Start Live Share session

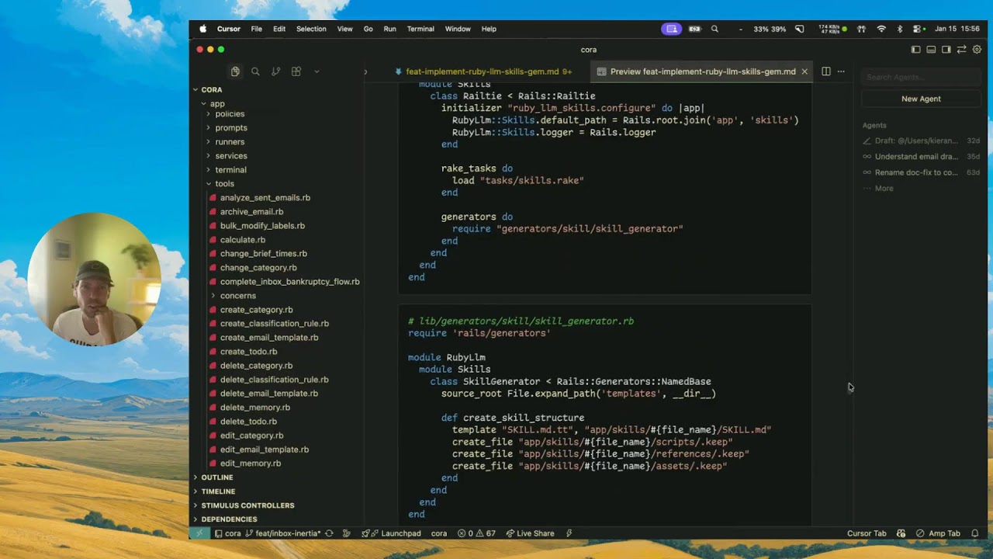point(530,533)
